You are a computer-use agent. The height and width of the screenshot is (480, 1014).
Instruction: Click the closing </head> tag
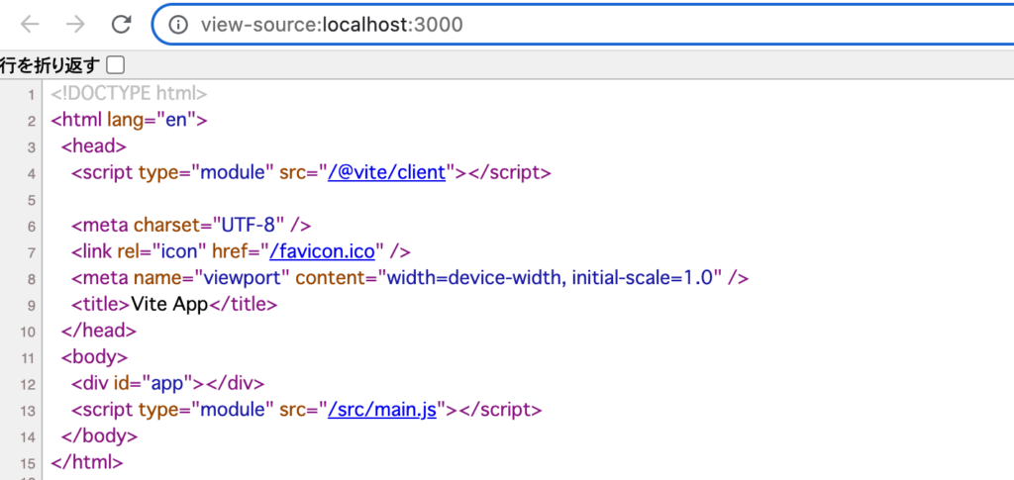(x=99, y=331)
